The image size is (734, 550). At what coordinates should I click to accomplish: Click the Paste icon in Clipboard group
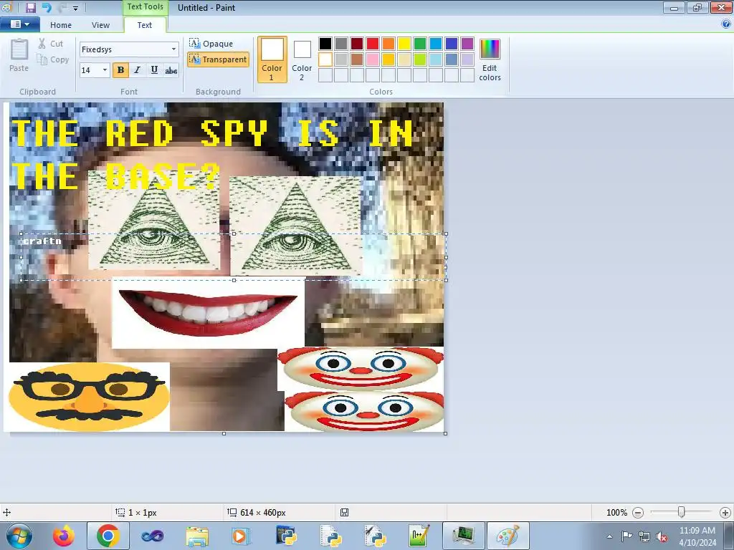click(x=19, y=49)
